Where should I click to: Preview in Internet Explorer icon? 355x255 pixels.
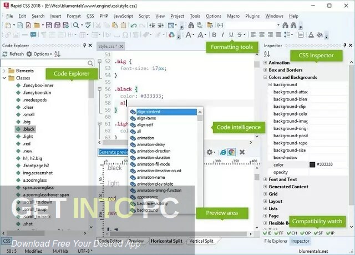(223, 152)
